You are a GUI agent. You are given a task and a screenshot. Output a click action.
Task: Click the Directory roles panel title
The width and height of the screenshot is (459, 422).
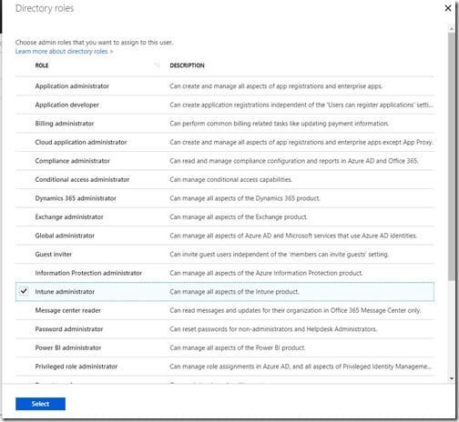(x=45, y=8)
